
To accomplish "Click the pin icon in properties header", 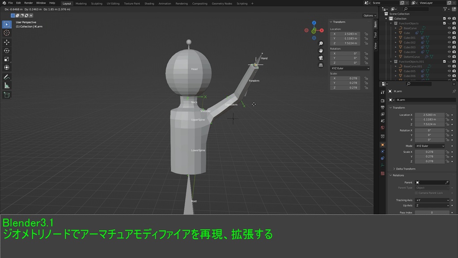I will click(x=454, y=91).
